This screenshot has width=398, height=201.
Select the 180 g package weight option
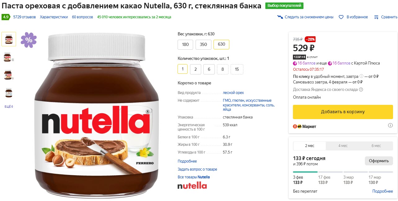[x=185, y=44]
